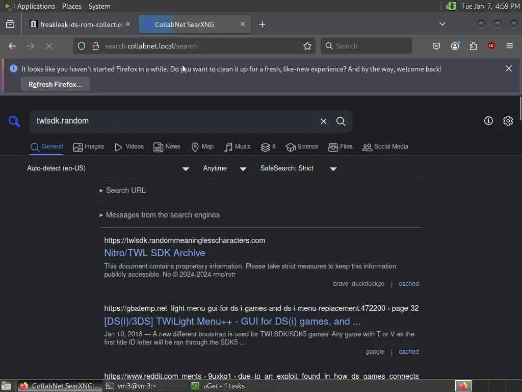Select the Videos search category

pos(129,146)
